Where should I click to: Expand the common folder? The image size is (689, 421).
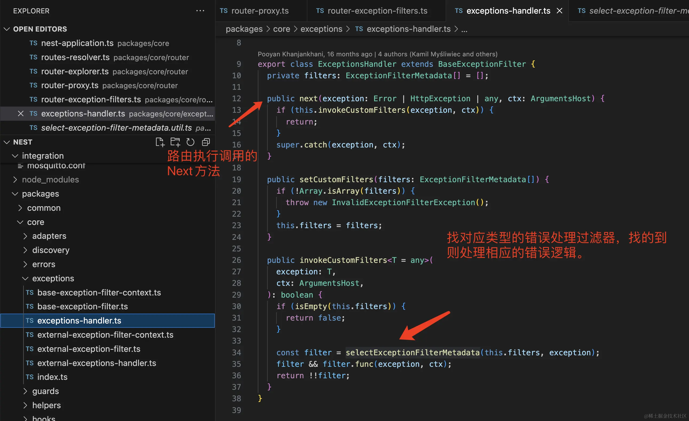tap(20, 208)
